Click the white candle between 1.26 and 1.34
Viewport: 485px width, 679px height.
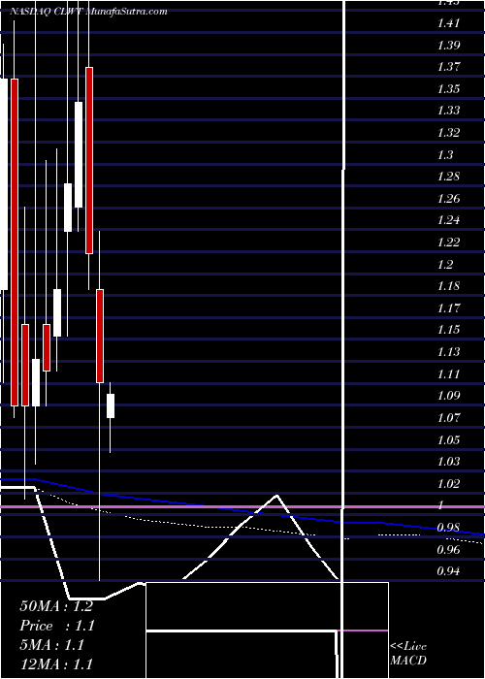click(79, 154)
